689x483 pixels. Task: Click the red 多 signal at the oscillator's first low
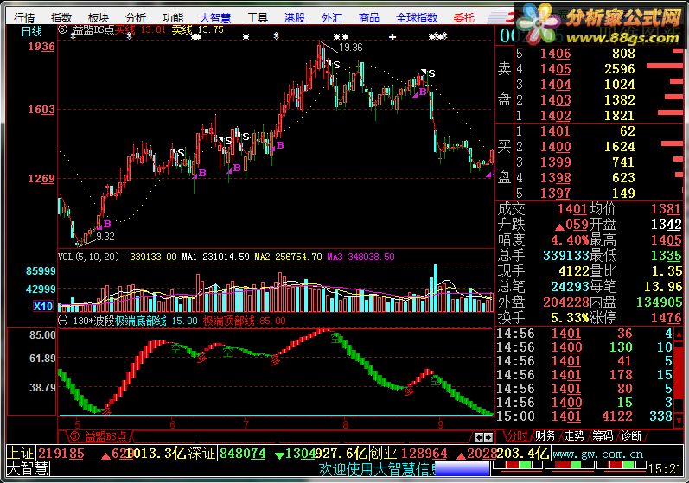[105, 411]
